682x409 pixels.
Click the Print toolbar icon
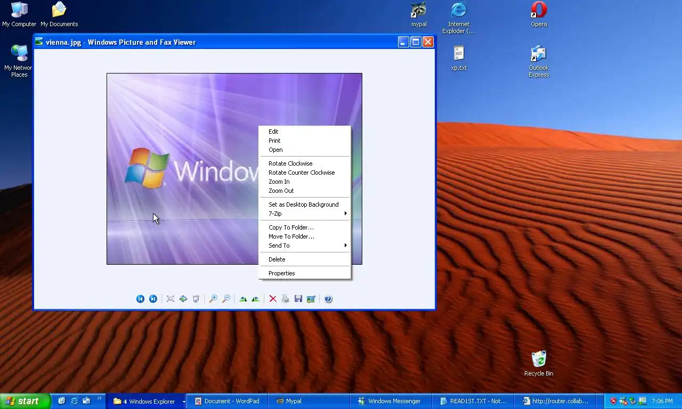(286, 299)
